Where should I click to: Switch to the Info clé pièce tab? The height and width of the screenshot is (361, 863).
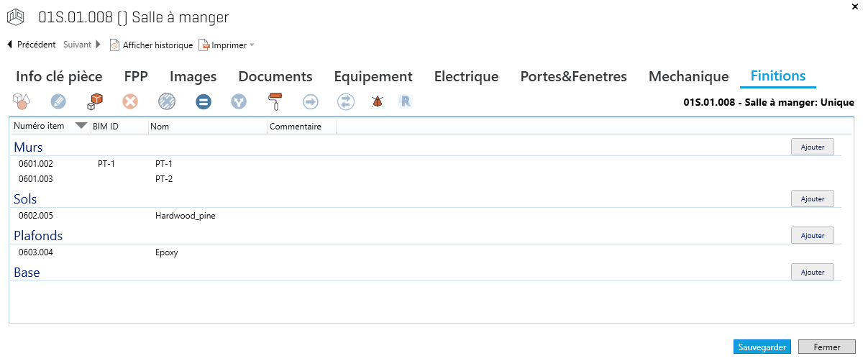point(59,76)
